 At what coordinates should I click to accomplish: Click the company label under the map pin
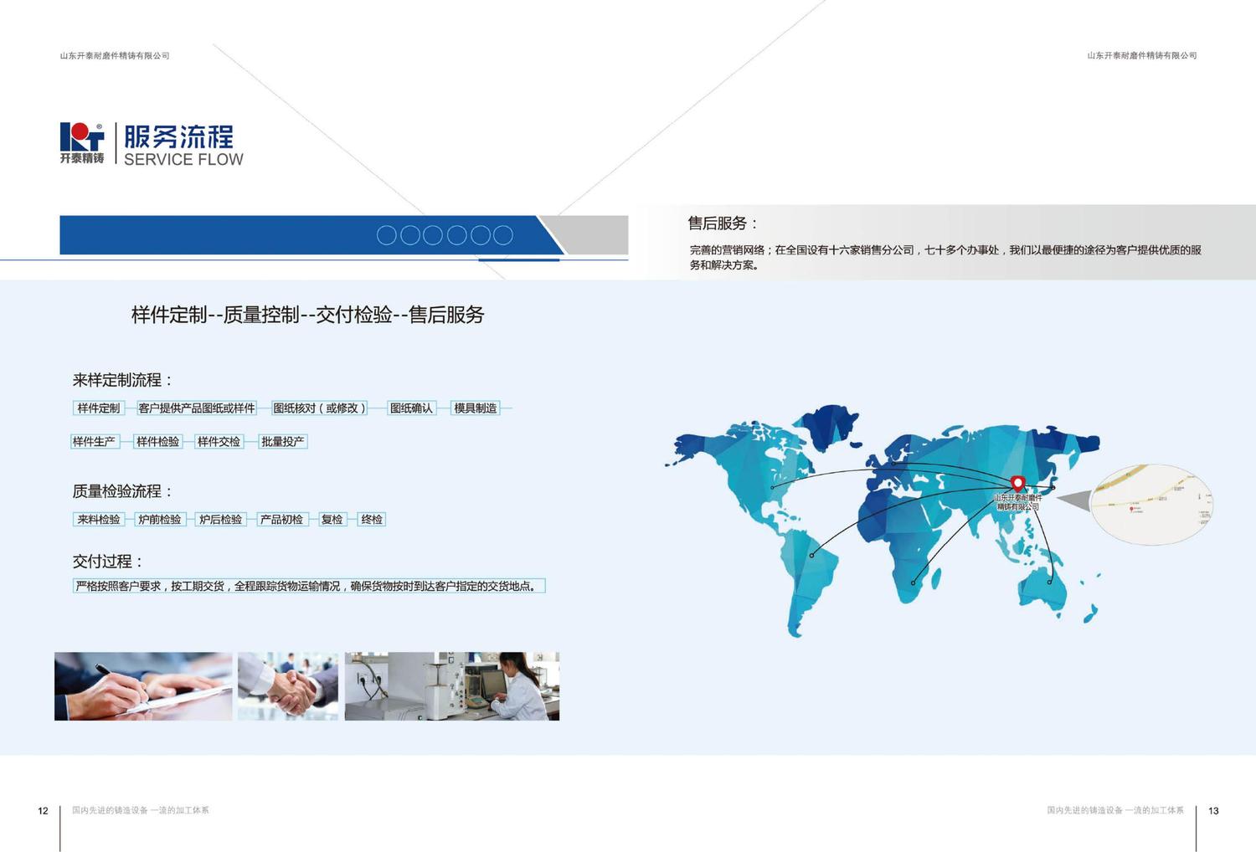(x=1018, y=502)
